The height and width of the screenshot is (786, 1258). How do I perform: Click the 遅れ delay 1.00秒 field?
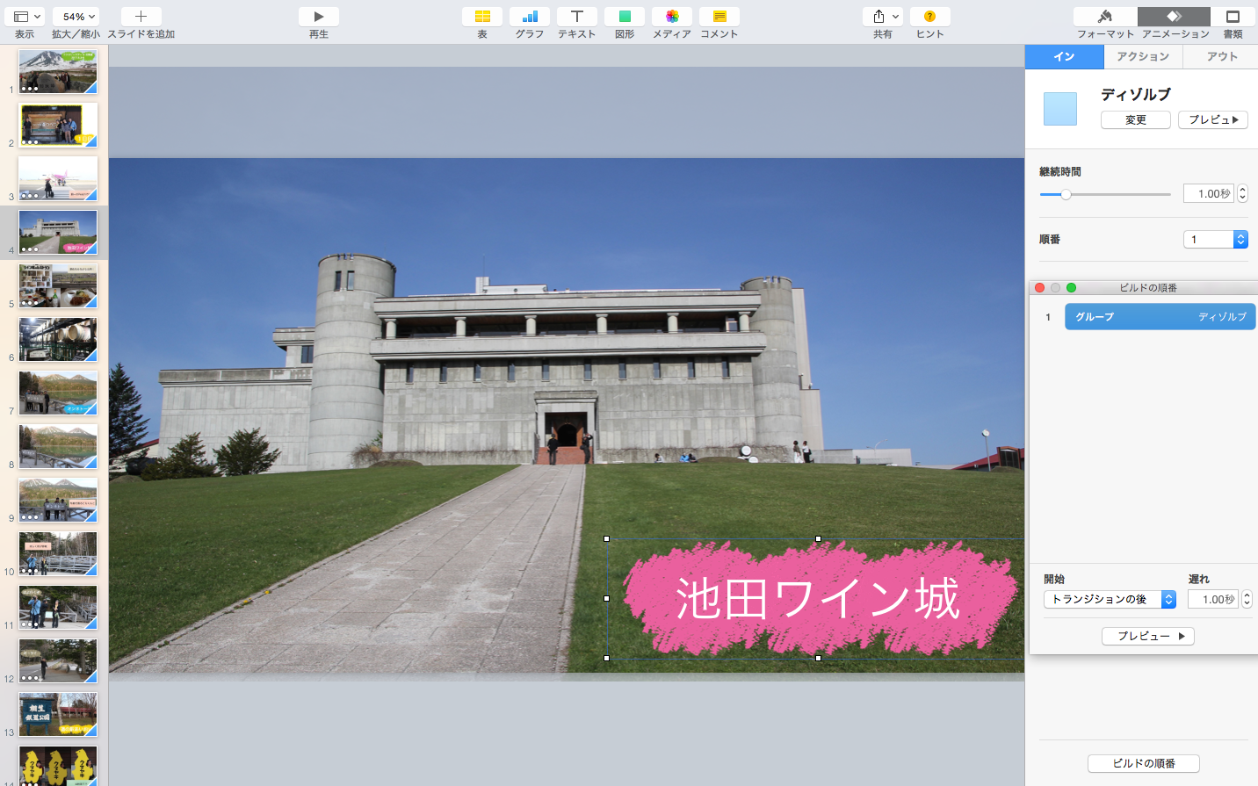[1212, 599]
